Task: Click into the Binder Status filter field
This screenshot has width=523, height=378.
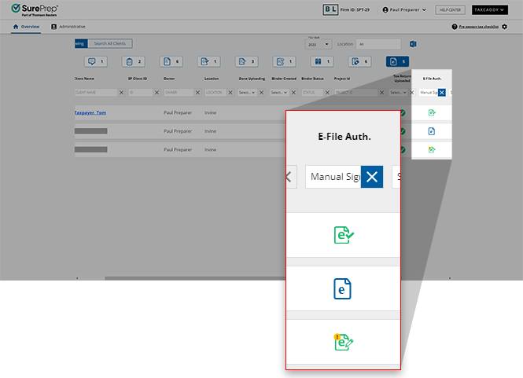Action: pos(312,93)
